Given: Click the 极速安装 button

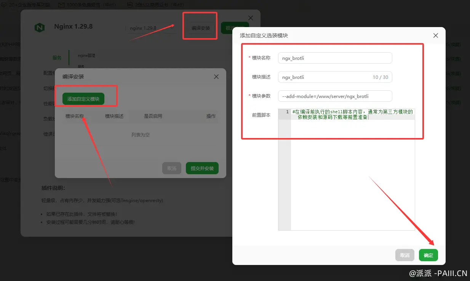Looking at the screenshot, I should tap(235, 28).
